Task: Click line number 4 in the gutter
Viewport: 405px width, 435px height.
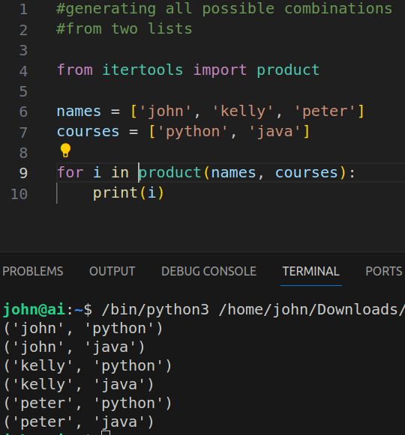Action: 23,71
